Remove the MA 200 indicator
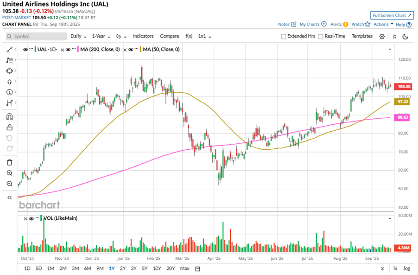 coord(63,50)
